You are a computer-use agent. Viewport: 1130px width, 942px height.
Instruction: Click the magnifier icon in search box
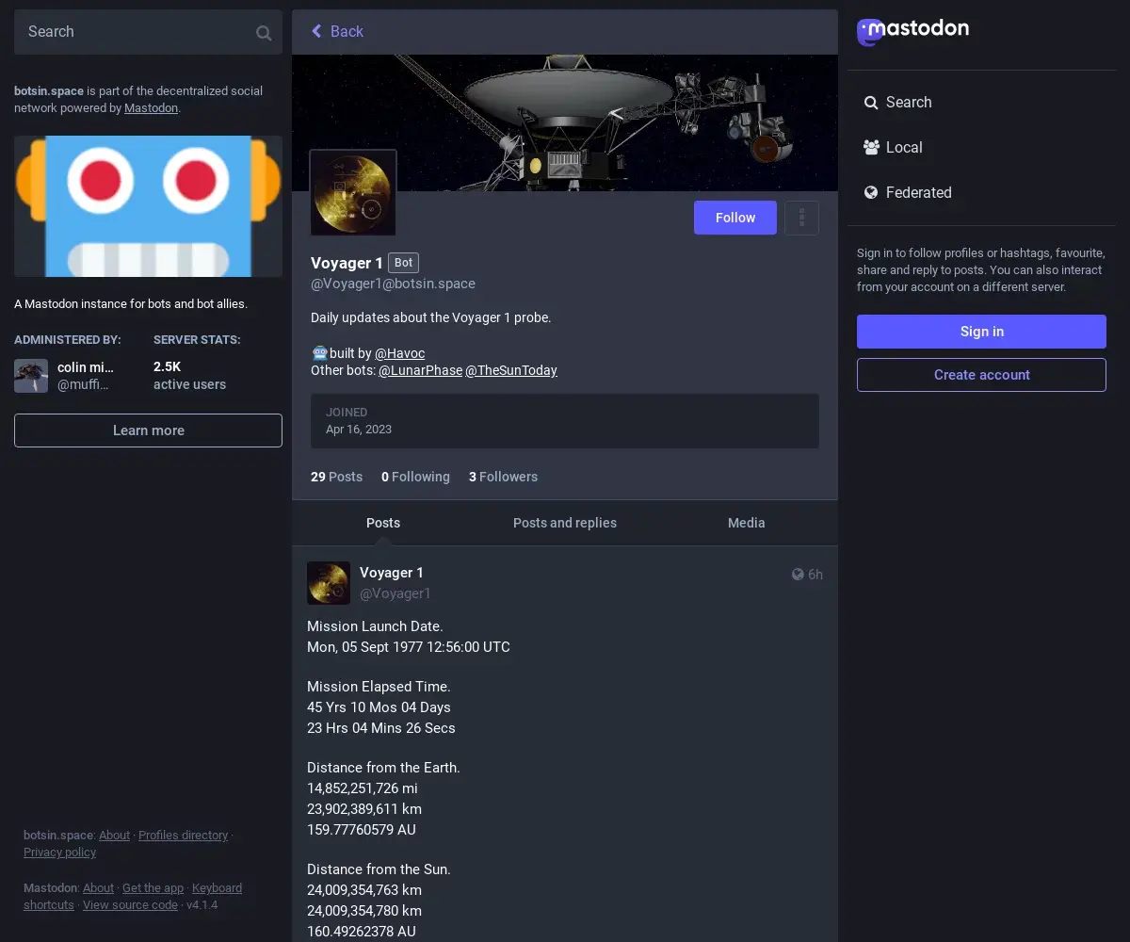(x=264, y=33)
